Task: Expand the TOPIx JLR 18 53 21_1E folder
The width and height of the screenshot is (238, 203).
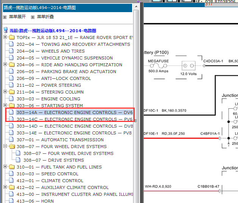Action: [x=5, y=37]
